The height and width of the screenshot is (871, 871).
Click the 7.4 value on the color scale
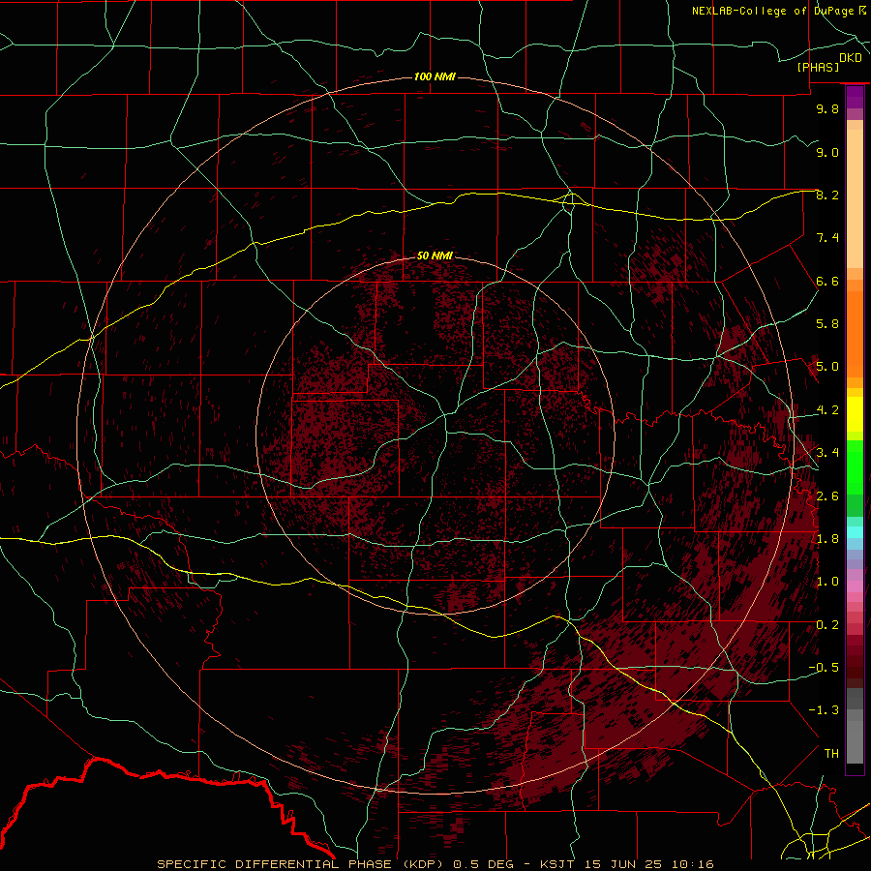click(x=827, y=238)
